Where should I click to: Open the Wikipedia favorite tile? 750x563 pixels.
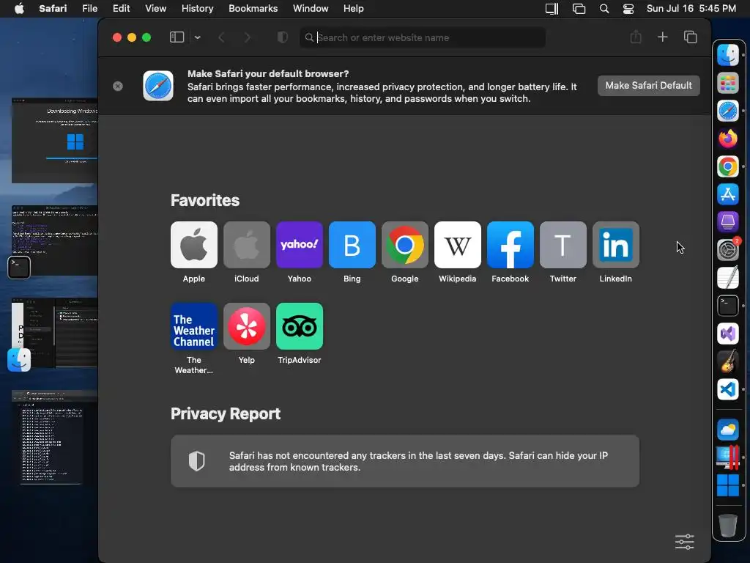pyautogui.click(x=457, y=245)
